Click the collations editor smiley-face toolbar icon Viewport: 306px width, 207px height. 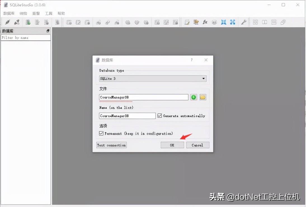(214, 22)
